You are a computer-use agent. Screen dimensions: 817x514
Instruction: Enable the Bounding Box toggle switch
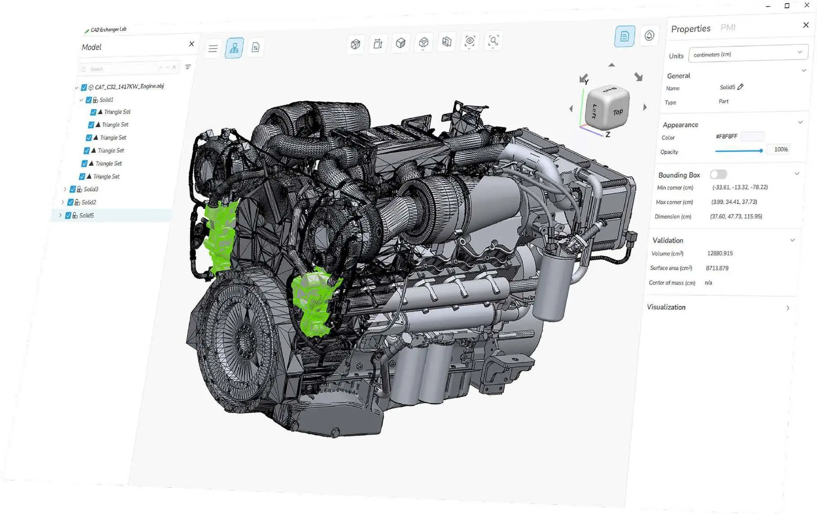718,174
